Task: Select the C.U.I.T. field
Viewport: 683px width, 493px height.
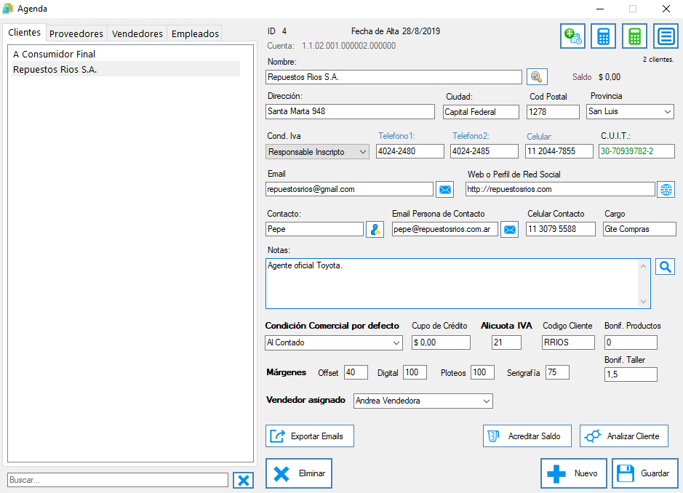Action: [636, 151]
